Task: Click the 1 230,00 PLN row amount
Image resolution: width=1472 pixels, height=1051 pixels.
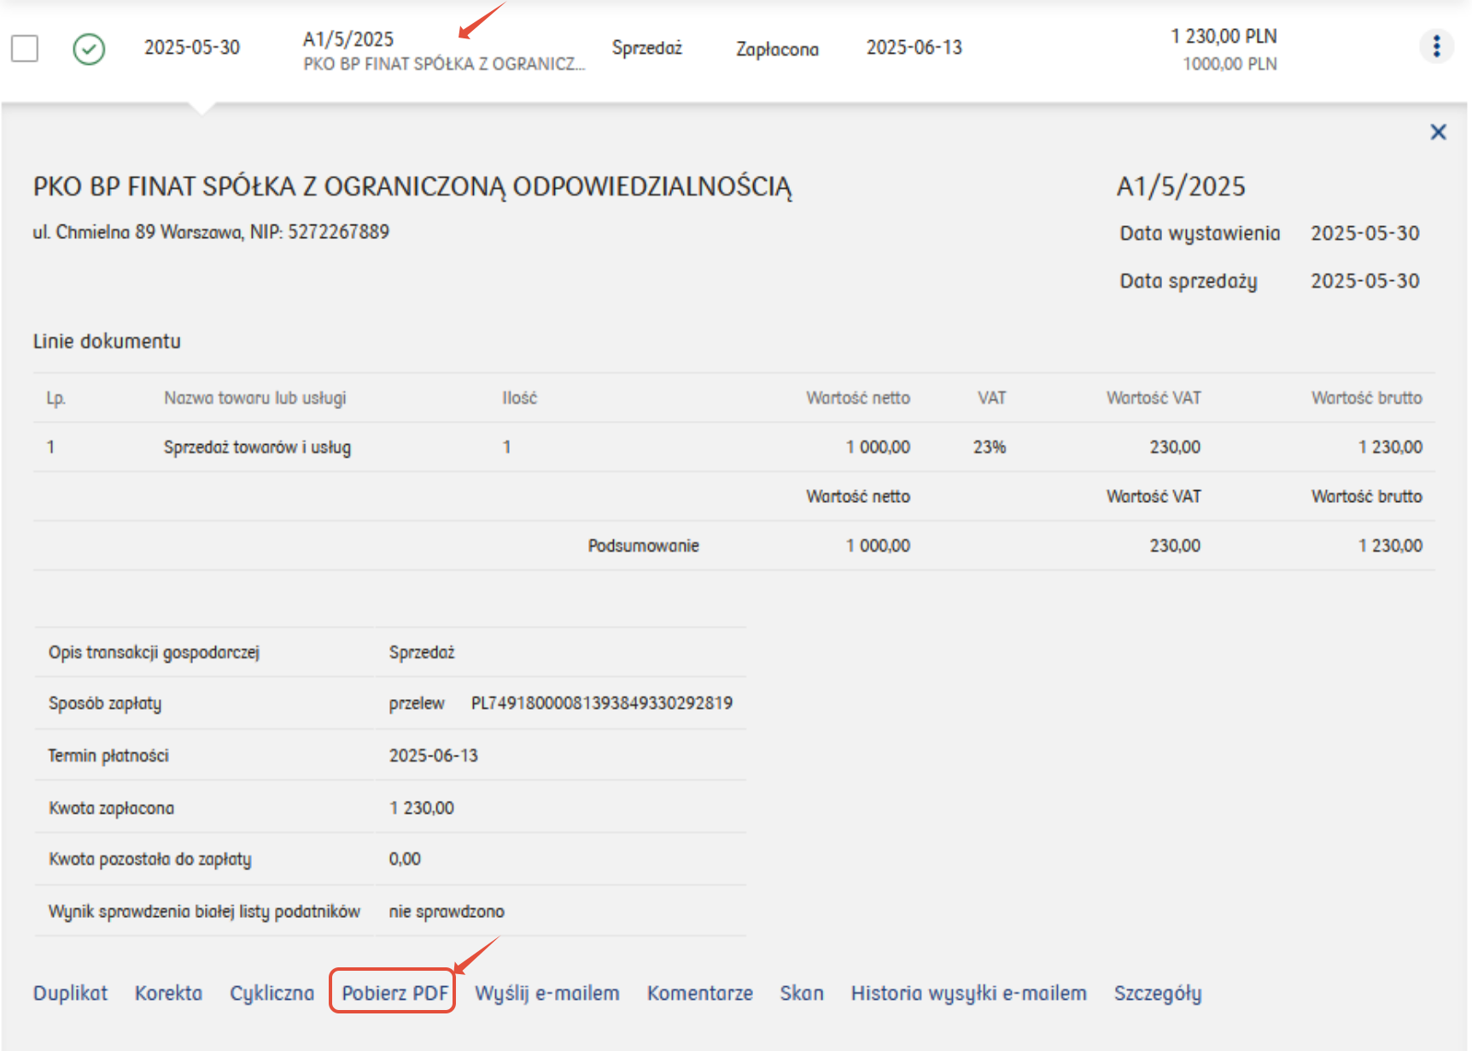Action: click(x=1224, y=36)
